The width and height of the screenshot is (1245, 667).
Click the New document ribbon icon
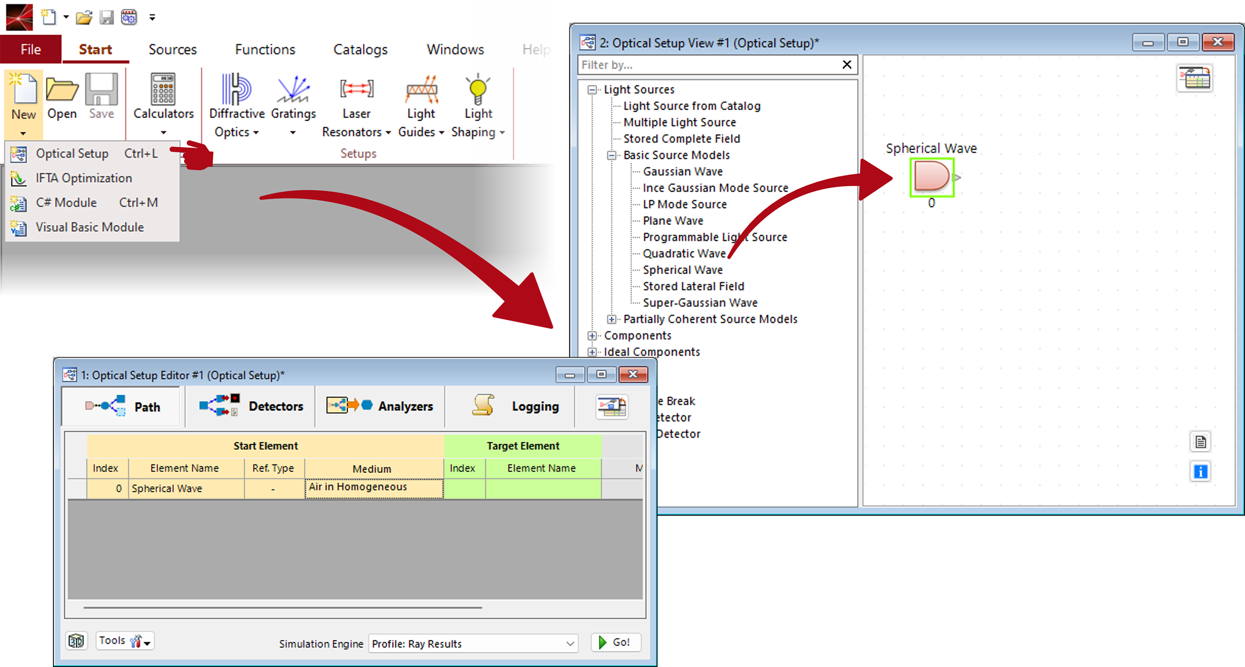pos(23,89)
